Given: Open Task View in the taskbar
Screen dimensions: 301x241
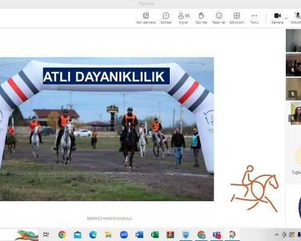Looking at the screenshot, I should [46, 234].
